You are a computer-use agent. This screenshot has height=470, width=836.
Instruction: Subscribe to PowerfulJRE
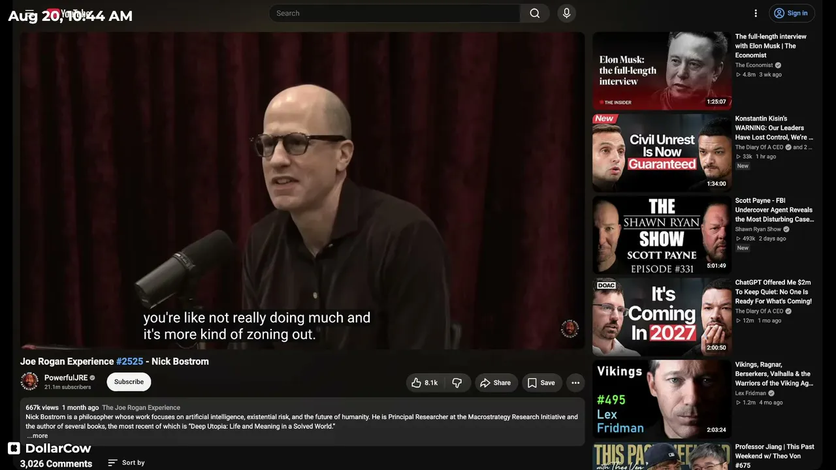pos(129,382)
